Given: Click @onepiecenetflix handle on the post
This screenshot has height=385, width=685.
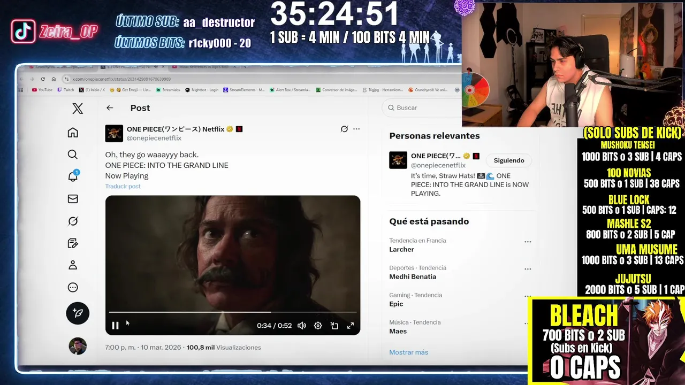Looking at the screenshot, I should click(154, 138).
